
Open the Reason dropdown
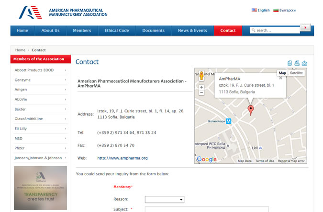[x=165, y=200]
